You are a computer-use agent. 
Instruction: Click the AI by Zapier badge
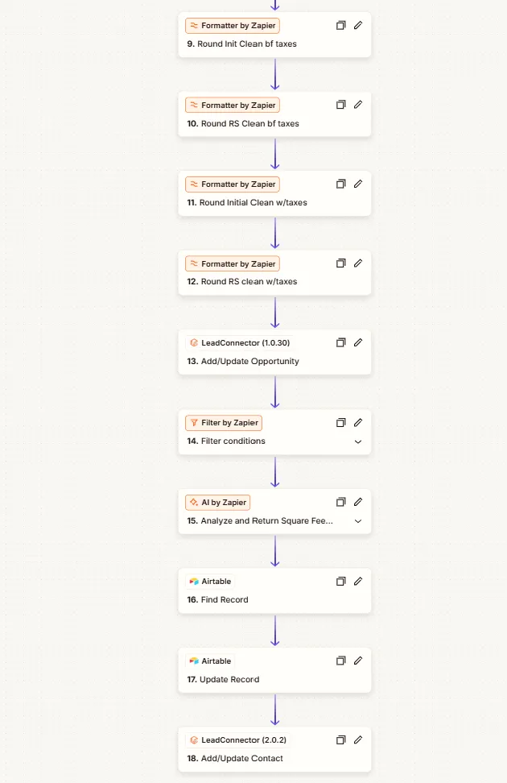(x=217, y=502)
